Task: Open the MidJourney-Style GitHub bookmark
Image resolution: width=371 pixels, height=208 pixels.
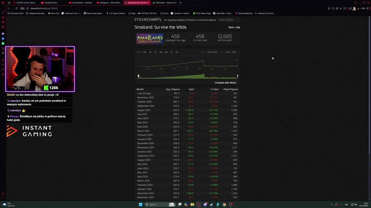Action: pyautogui.click(x=93, y=13)
